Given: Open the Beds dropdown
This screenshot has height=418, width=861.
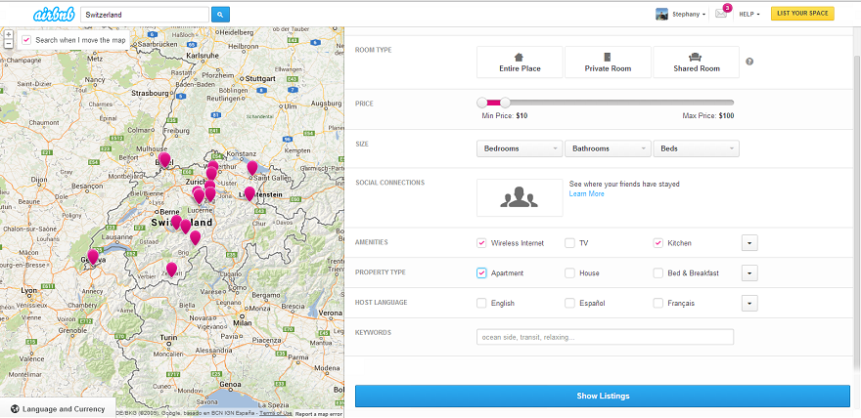Looking at the screenshot, I should (697, 148).
